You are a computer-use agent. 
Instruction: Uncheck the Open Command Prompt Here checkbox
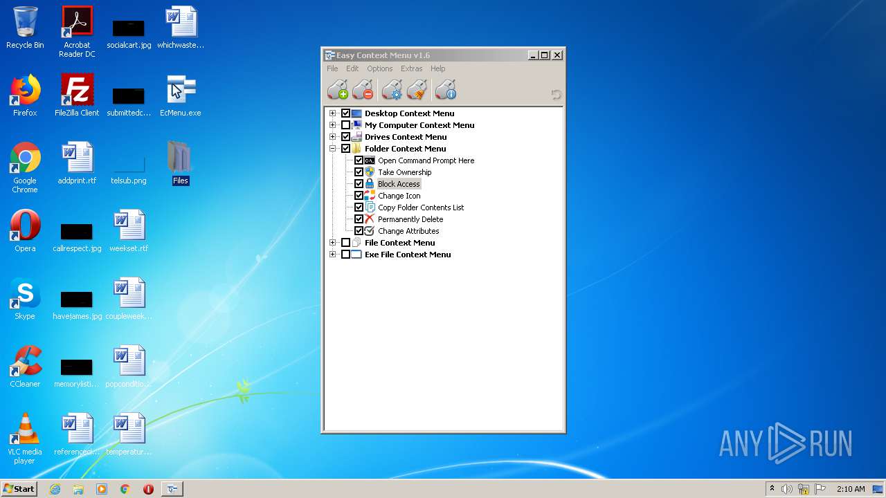tap(359, 160)
